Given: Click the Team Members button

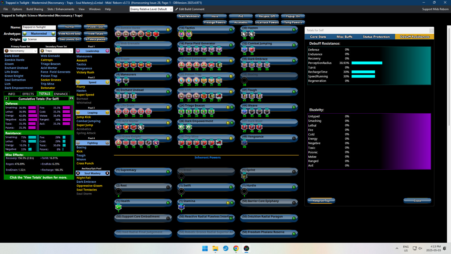Looking at the screenshot, I should point(189,16).
